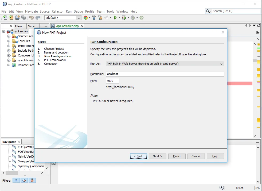Viewport: 262px width, 191px height.
Task: Close the ApiController.php tab
Action: click(82, 26)
